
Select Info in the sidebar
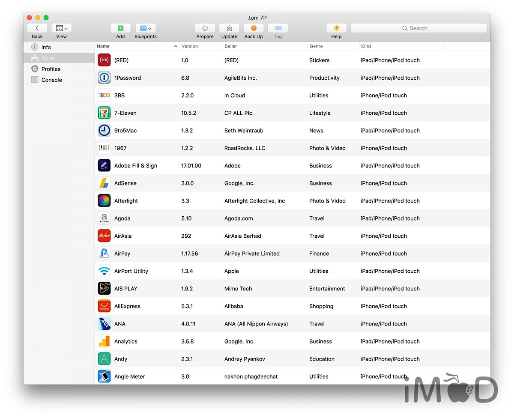click(x=46, y=47)
